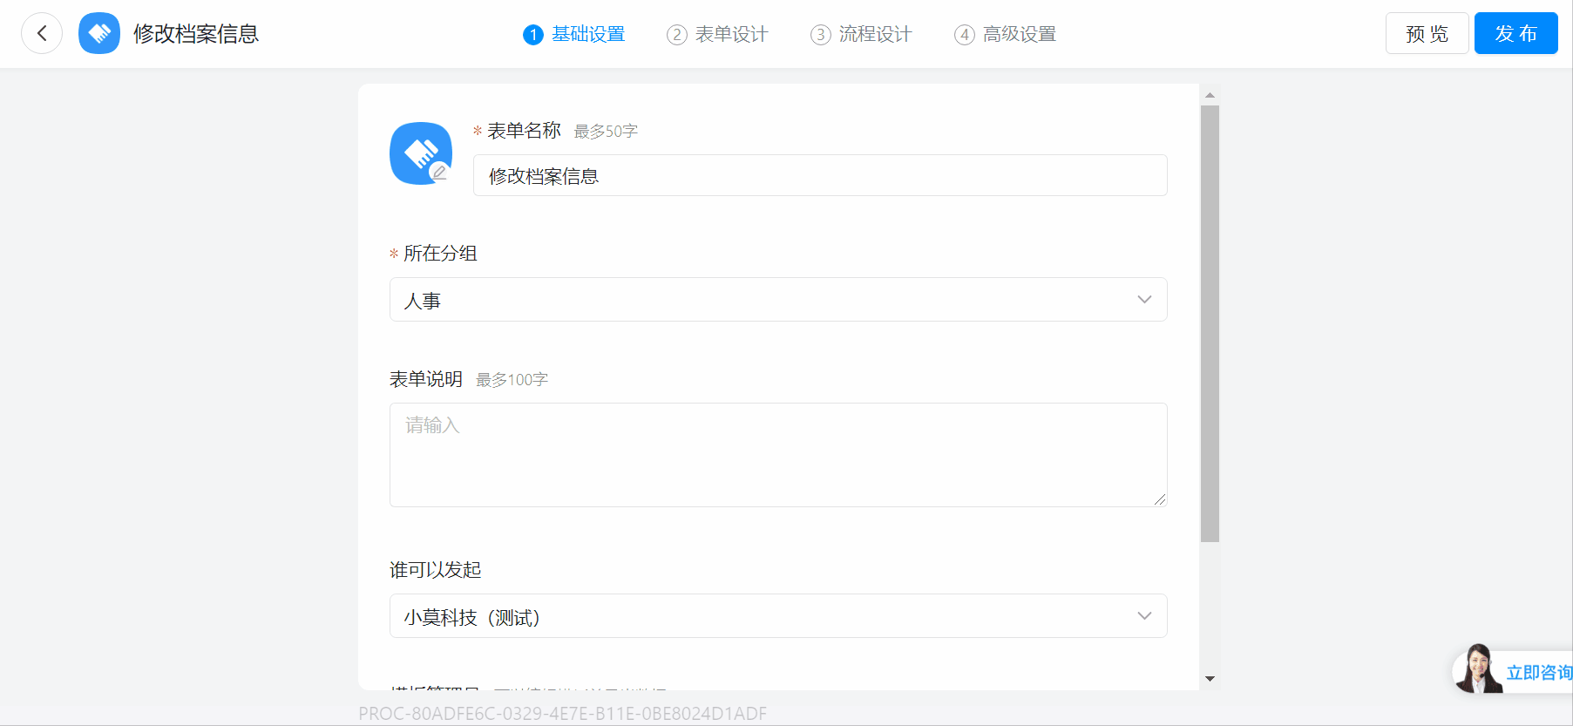1573x726 pixels.
Task: Click inside the 表单说明 text area
Action: 777,454
